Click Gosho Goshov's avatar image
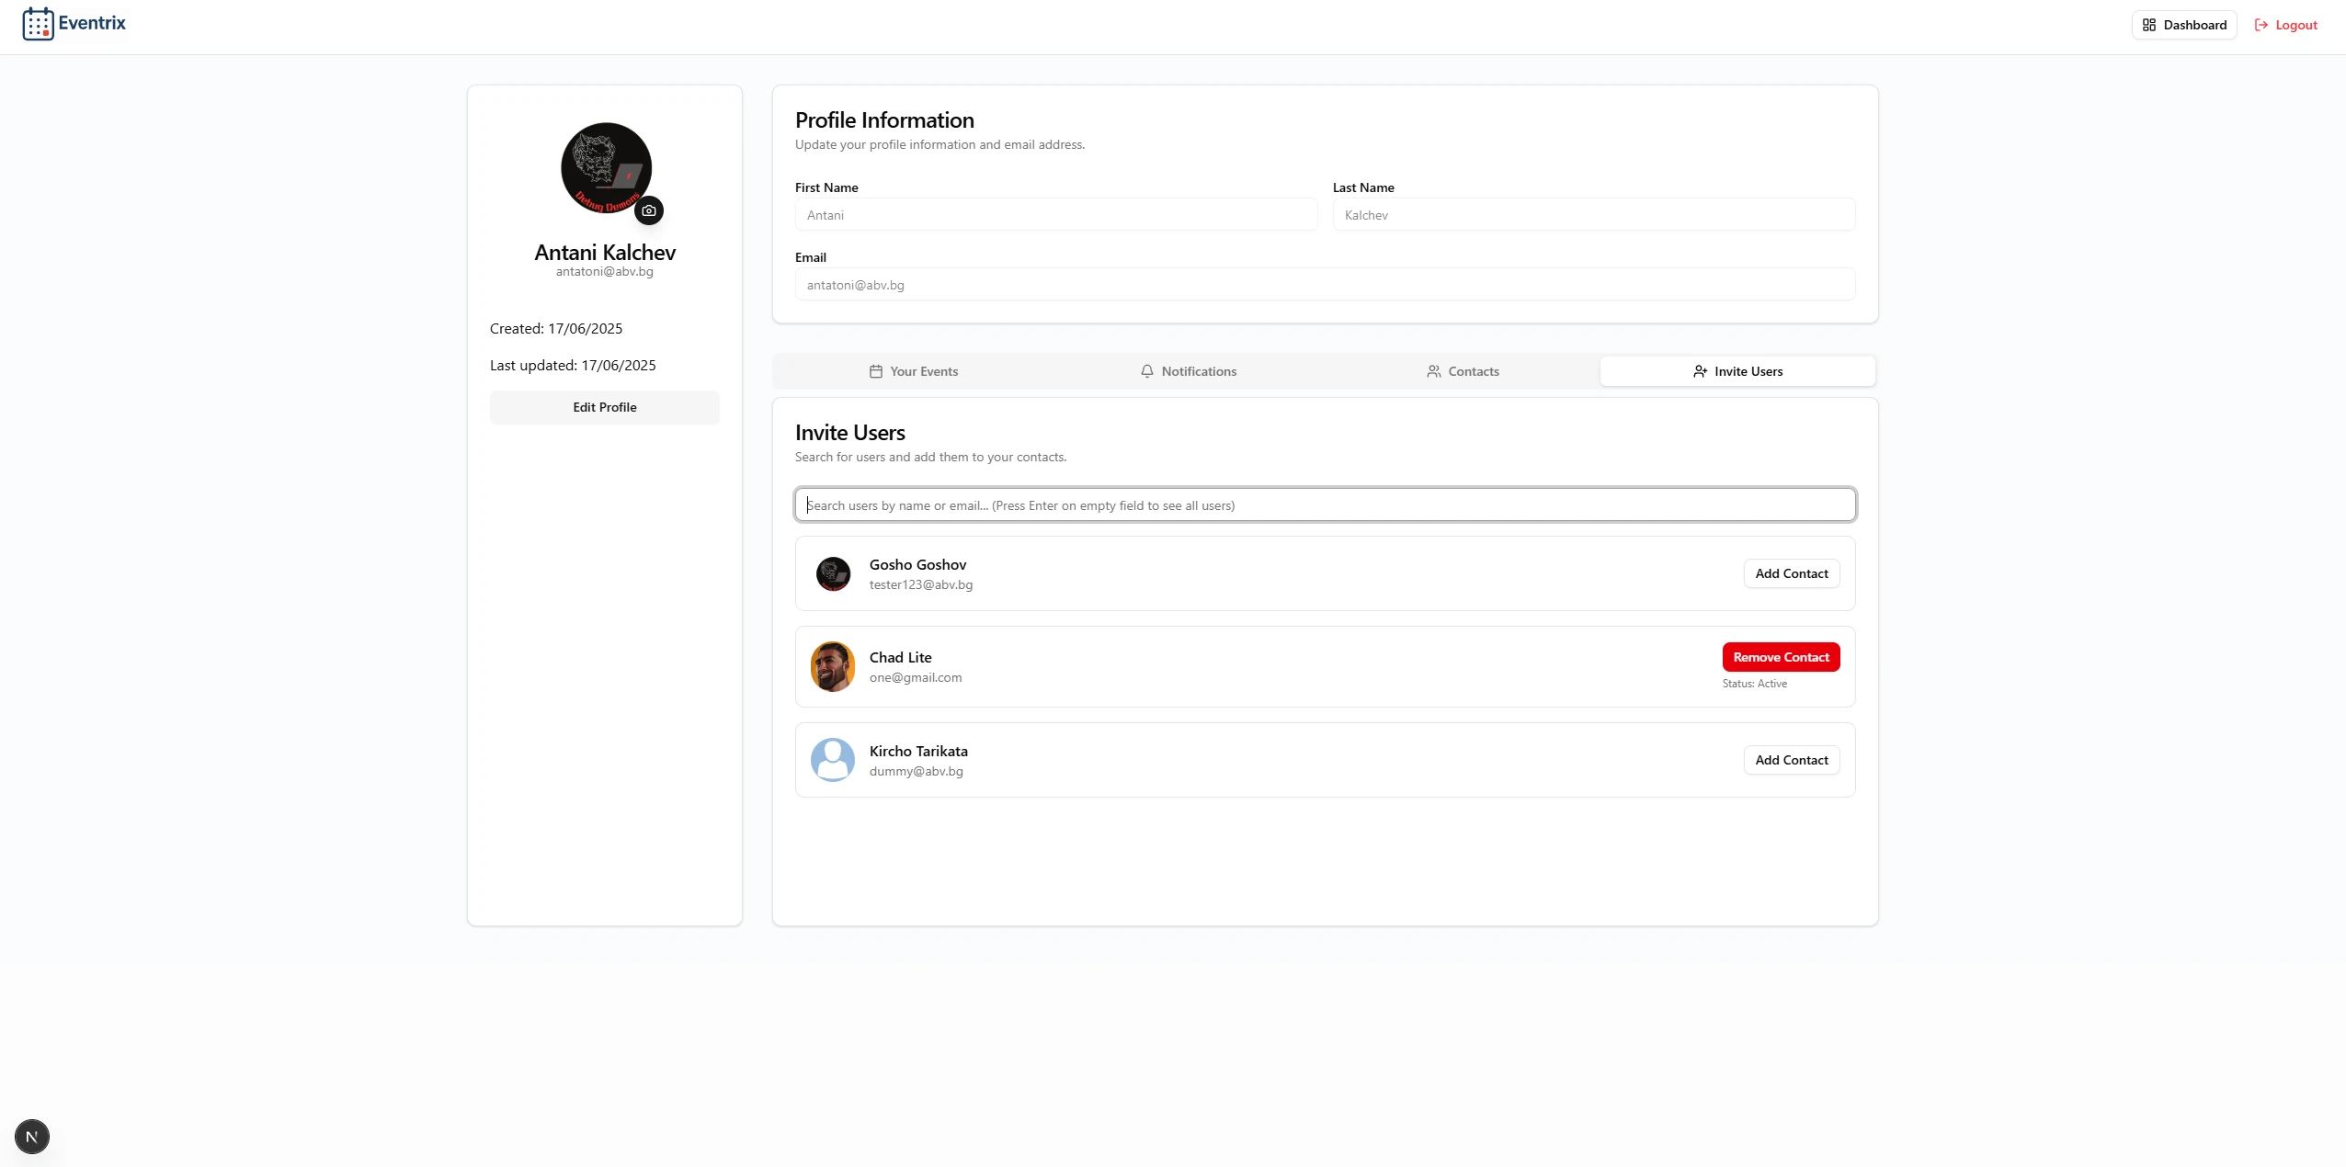The height and width of the screenshot is (1167, 2346). (833, 574)
